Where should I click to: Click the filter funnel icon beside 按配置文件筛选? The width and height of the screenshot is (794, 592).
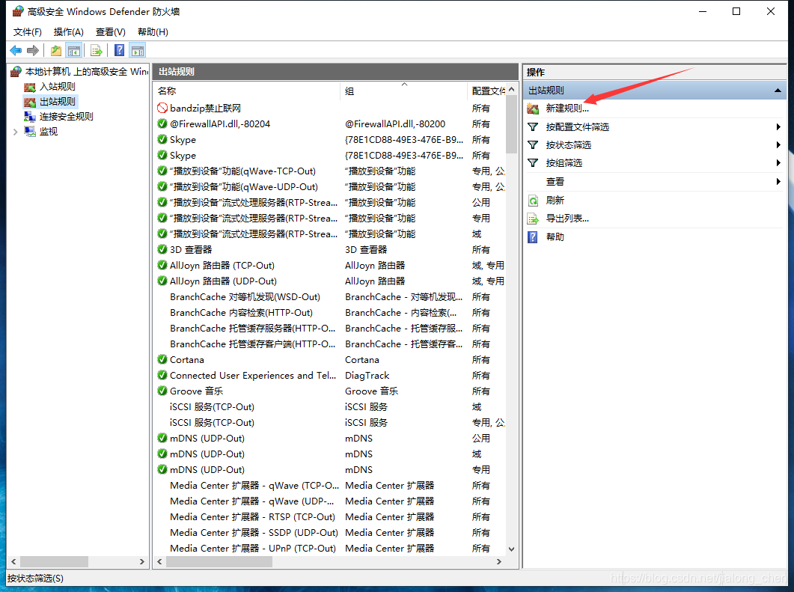pyautogui.click(x=533, y=126)
